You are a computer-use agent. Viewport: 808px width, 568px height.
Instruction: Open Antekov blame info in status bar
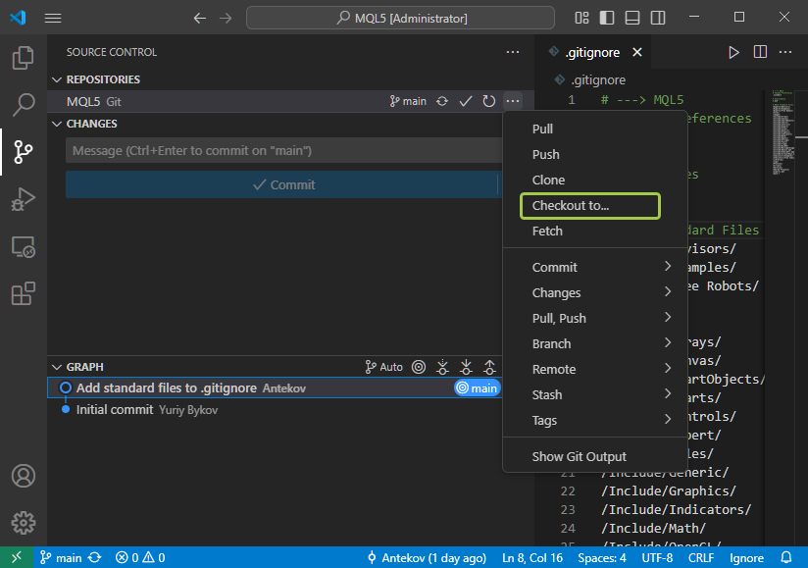pos(427,557)
